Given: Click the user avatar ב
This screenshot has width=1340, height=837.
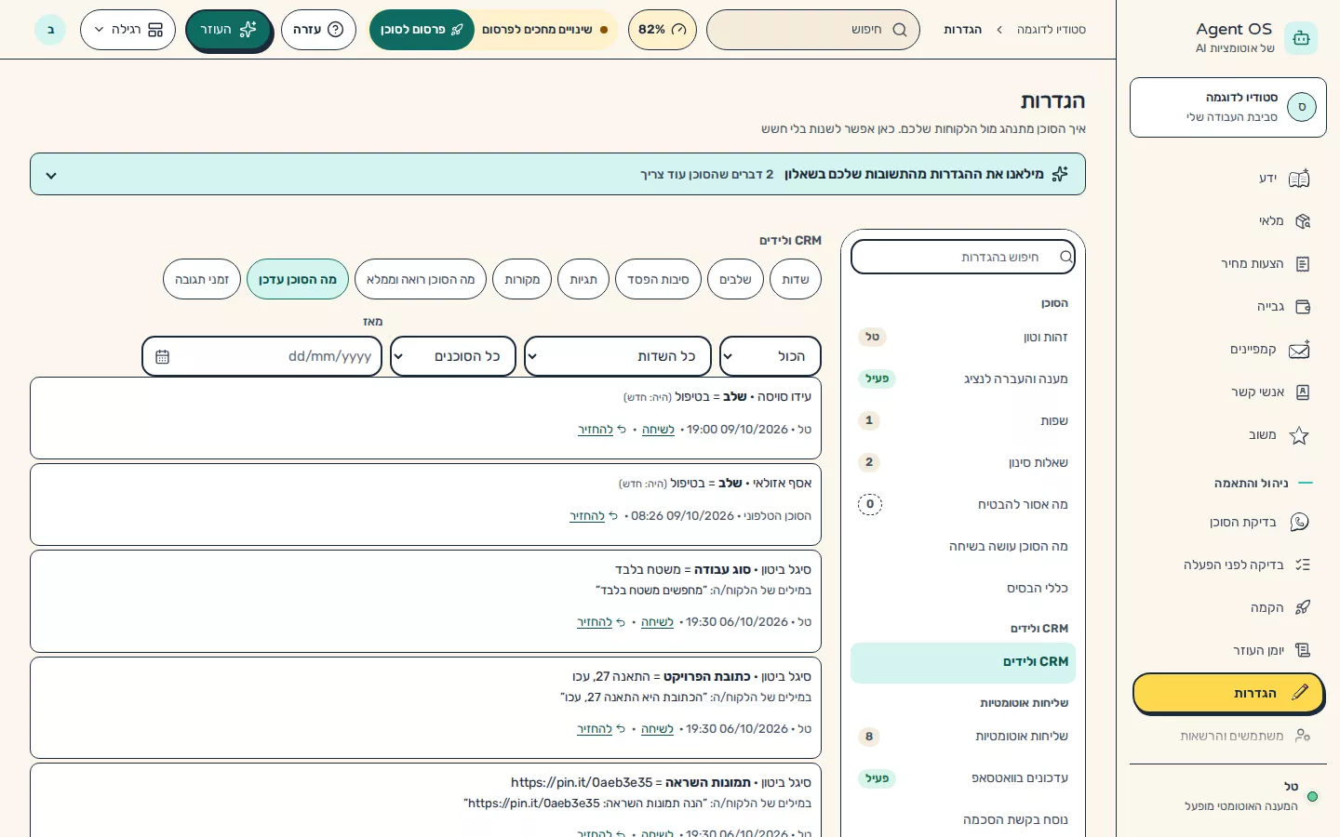Looking at the screenshot, I should pos(50,30).
